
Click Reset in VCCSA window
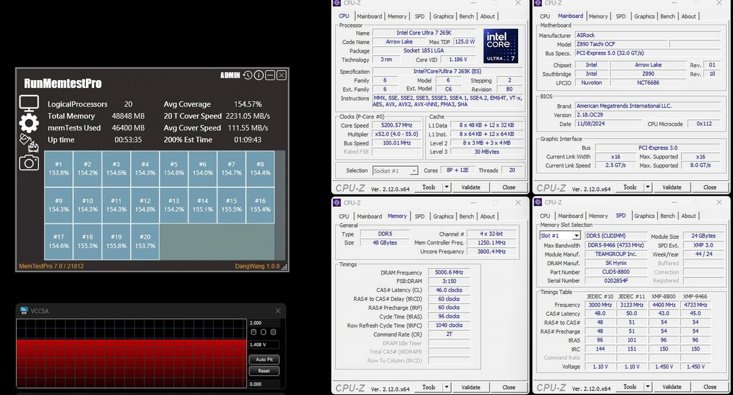[x=264, y=371]
